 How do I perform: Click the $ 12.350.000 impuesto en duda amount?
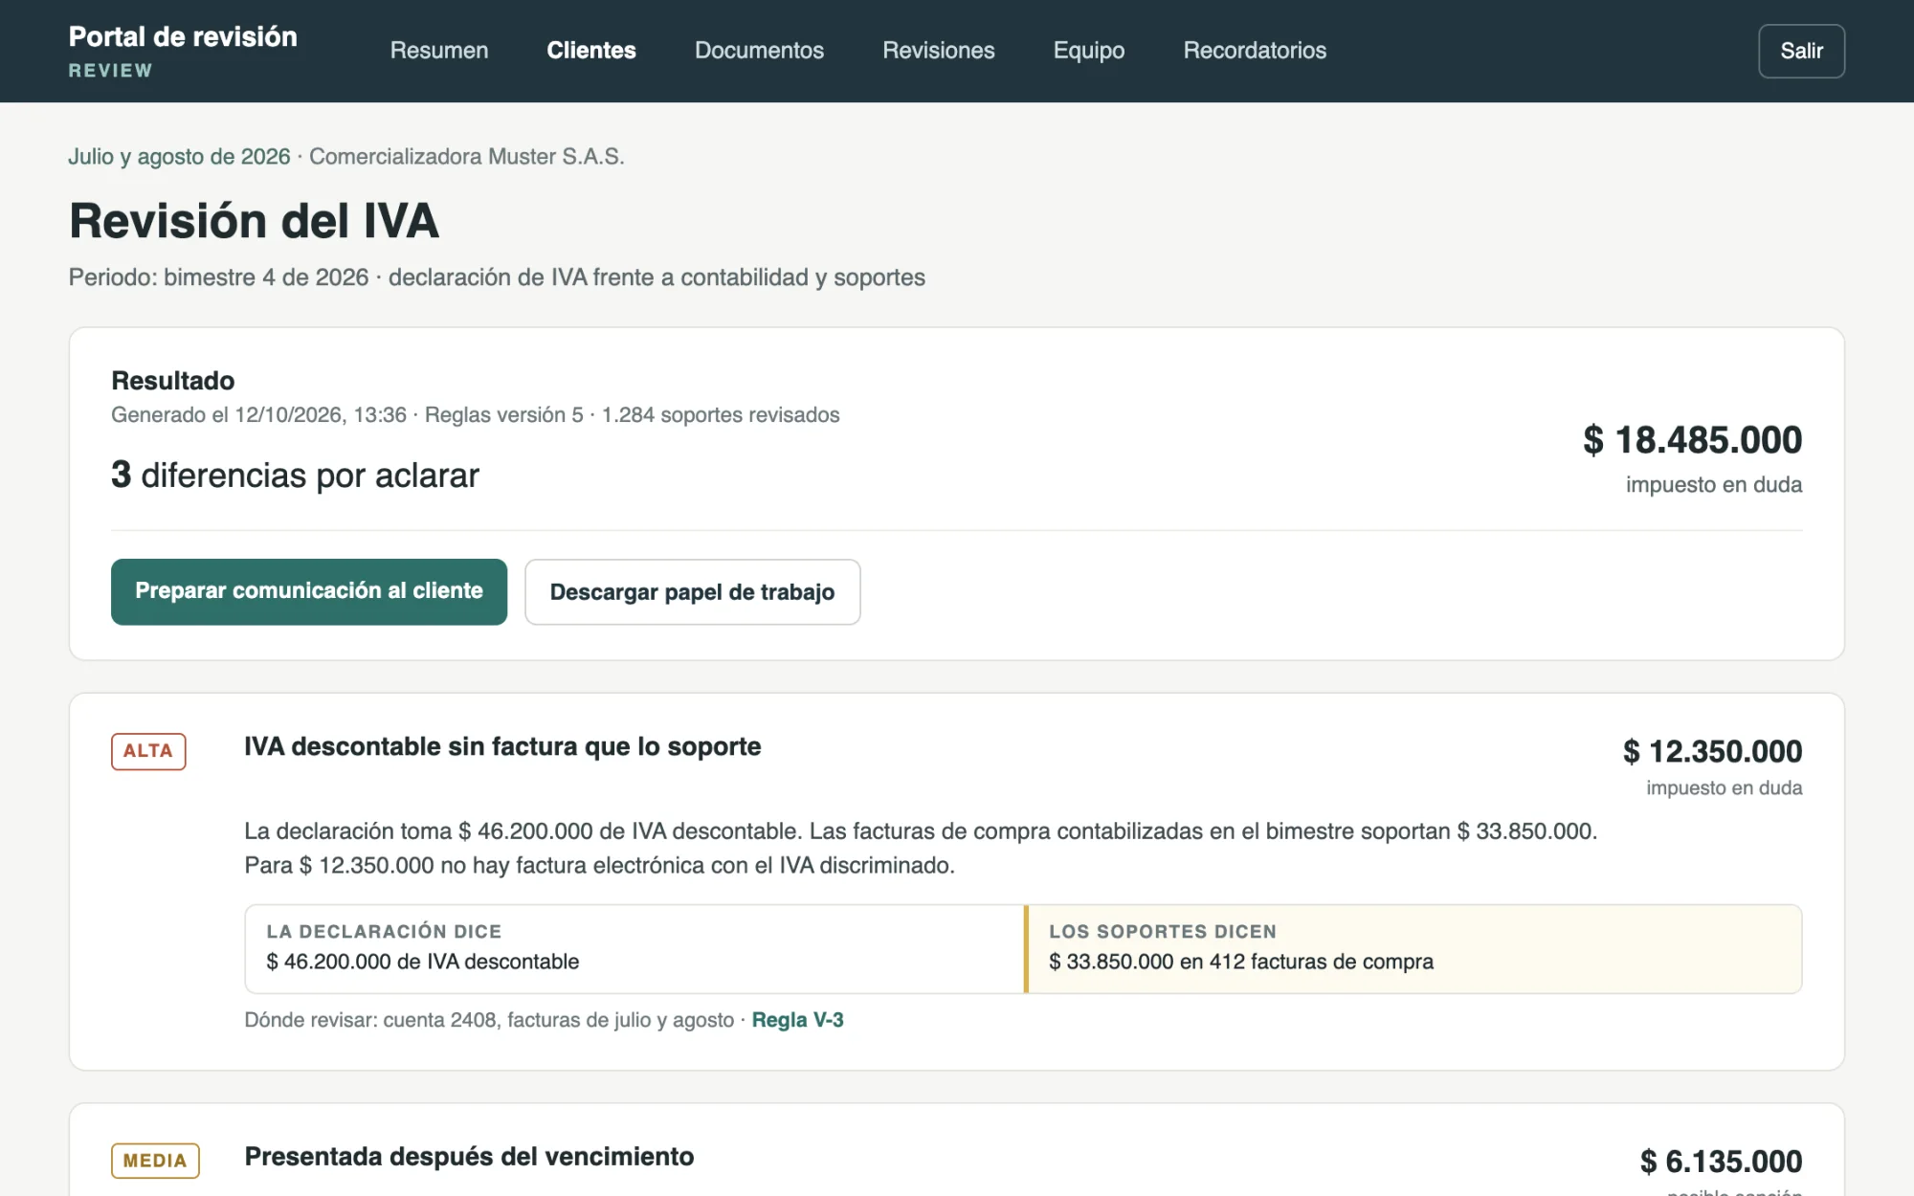[1712, 752]
